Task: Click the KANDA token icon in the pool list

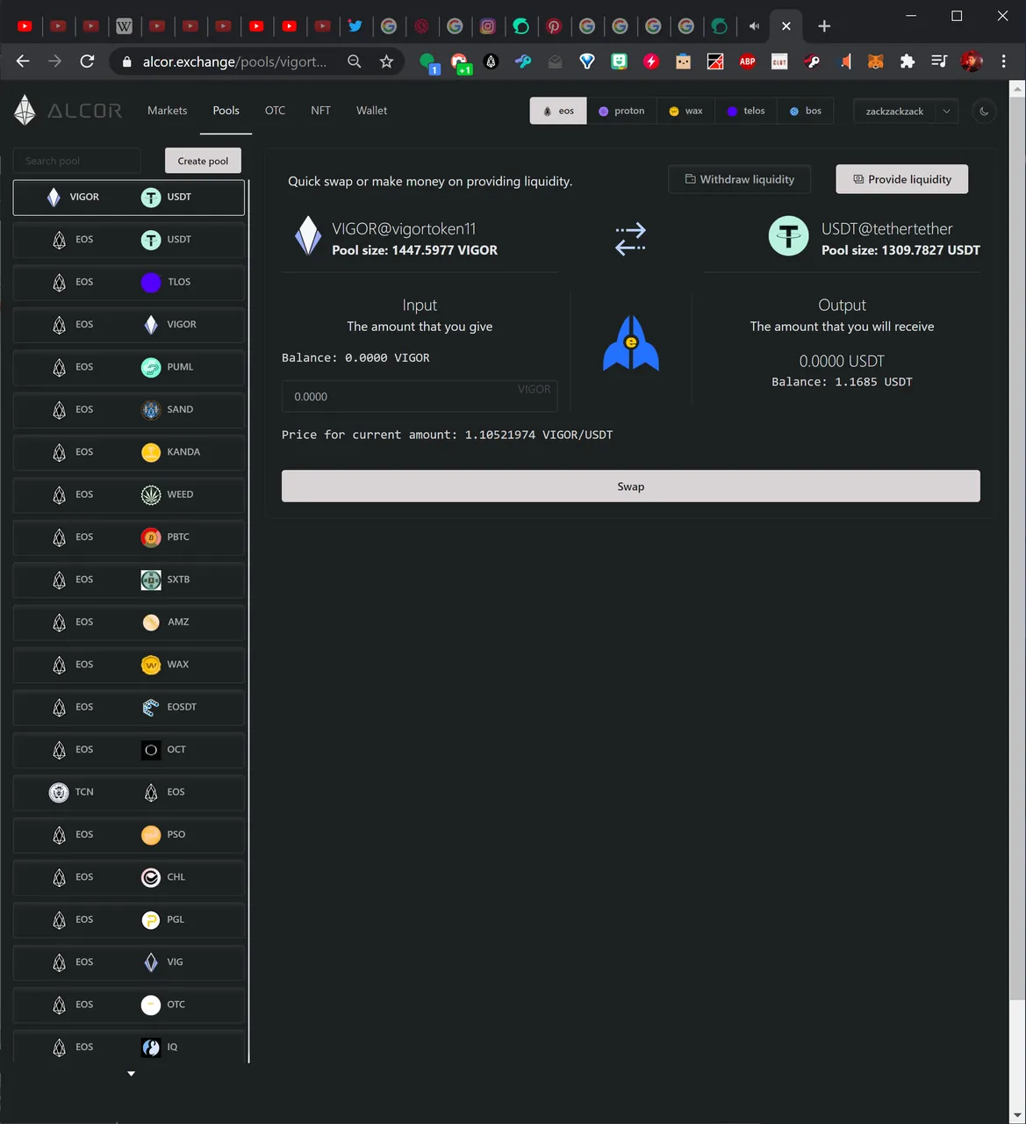Action: point(151,452)
